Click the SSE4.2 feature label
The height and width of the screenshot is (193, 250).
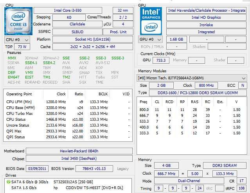[x=49, y=63]
